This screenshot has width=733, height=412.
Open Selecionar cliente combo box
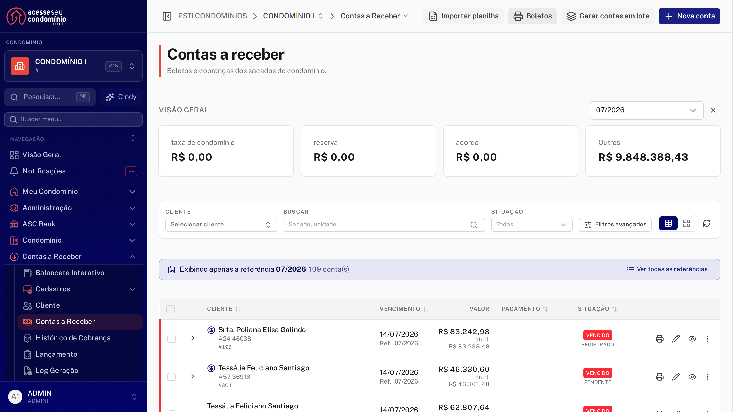pos(221,225)
